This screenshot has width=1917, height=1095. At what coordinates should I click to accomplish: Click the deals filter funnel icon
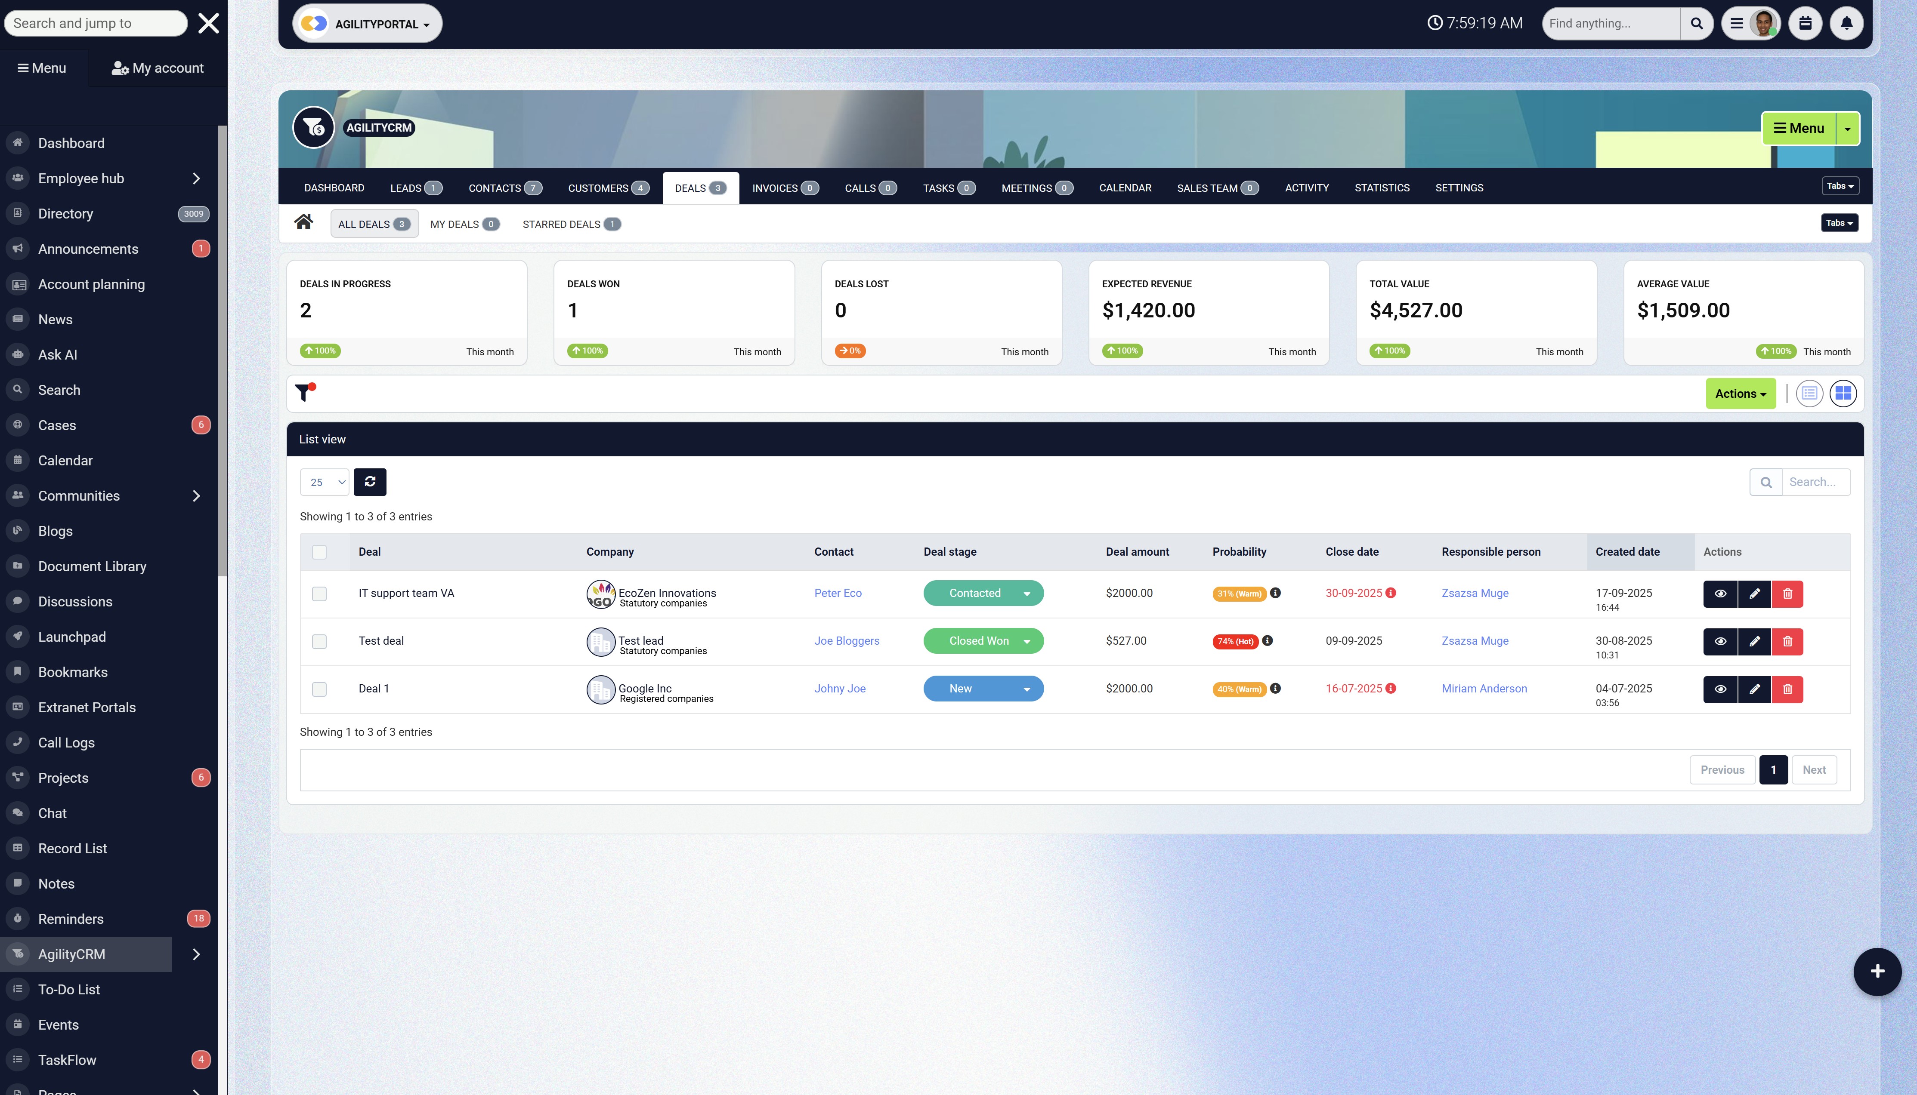pos(304,393)
